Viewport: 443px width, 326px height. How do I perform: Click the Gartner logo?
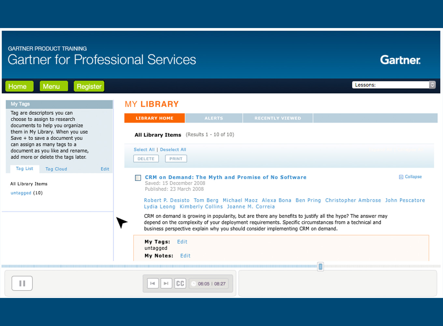(x=400, y=60)
